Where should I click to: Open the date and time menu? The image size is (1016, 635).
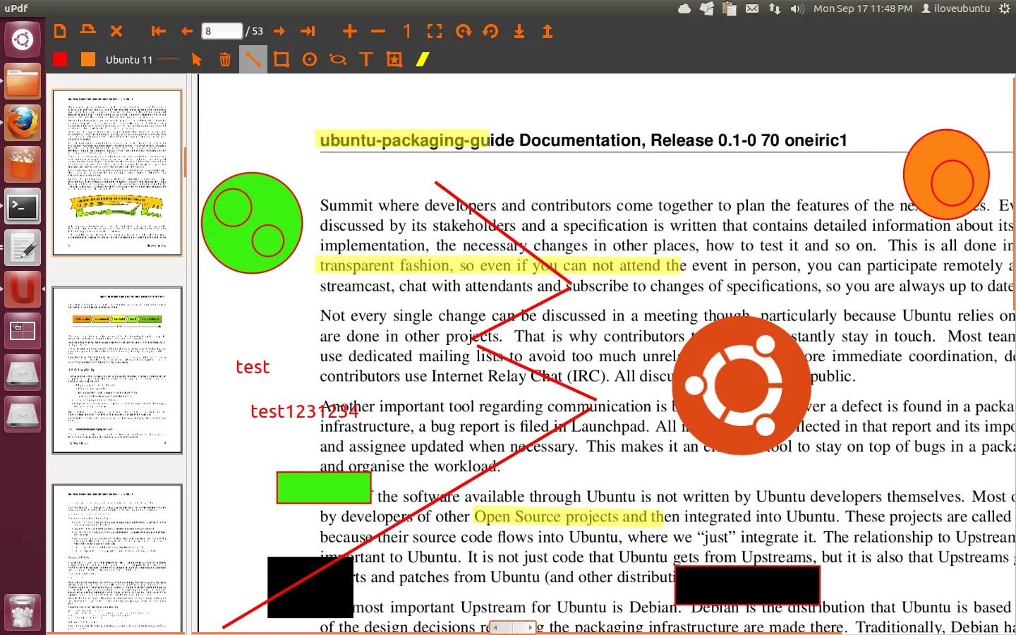[x=862, y=8]
